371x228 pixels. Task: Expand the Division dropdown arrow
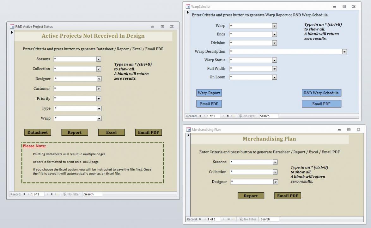point(275,43)
